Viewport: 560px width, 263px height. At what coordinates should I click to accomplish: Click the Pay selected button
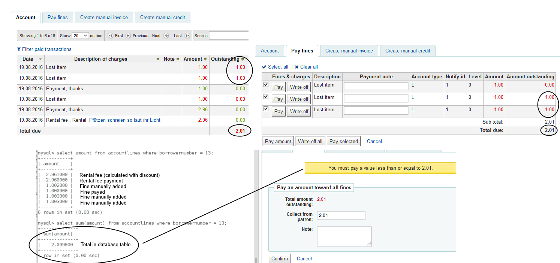pyautogui.click(x=344, y=141)
